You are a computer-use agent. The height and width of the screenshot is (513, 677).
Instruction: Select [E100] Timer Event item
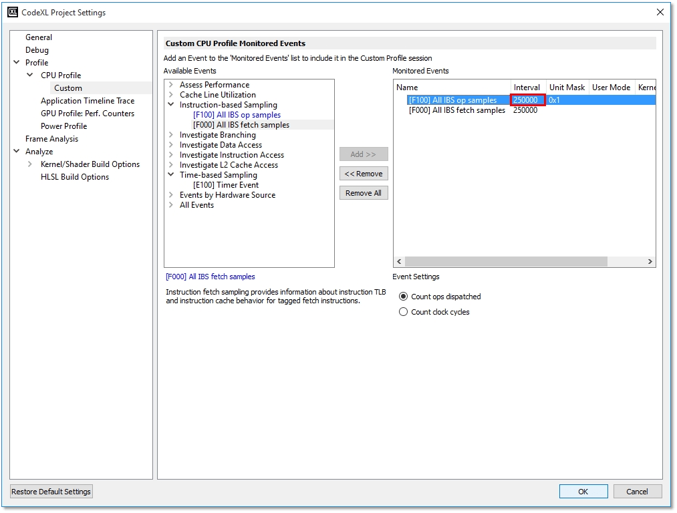click(x=226, y=184)
